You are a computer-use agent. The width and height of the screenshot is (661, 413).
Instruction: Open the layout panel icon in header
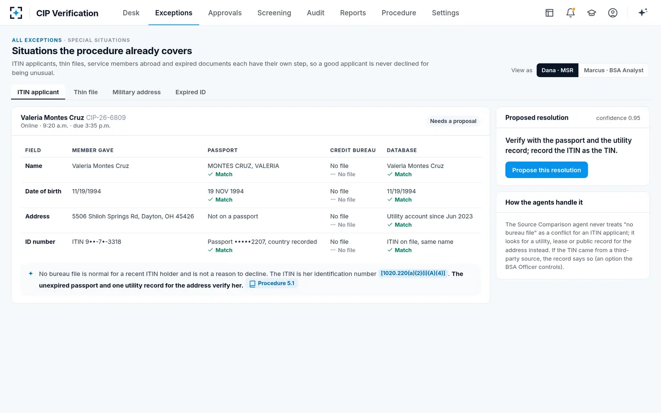[549, 13]
